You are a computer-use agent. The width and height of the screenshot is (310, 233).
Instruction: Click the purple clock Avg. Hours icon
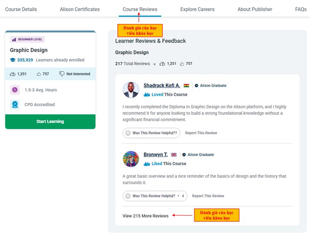pos(15,90)
